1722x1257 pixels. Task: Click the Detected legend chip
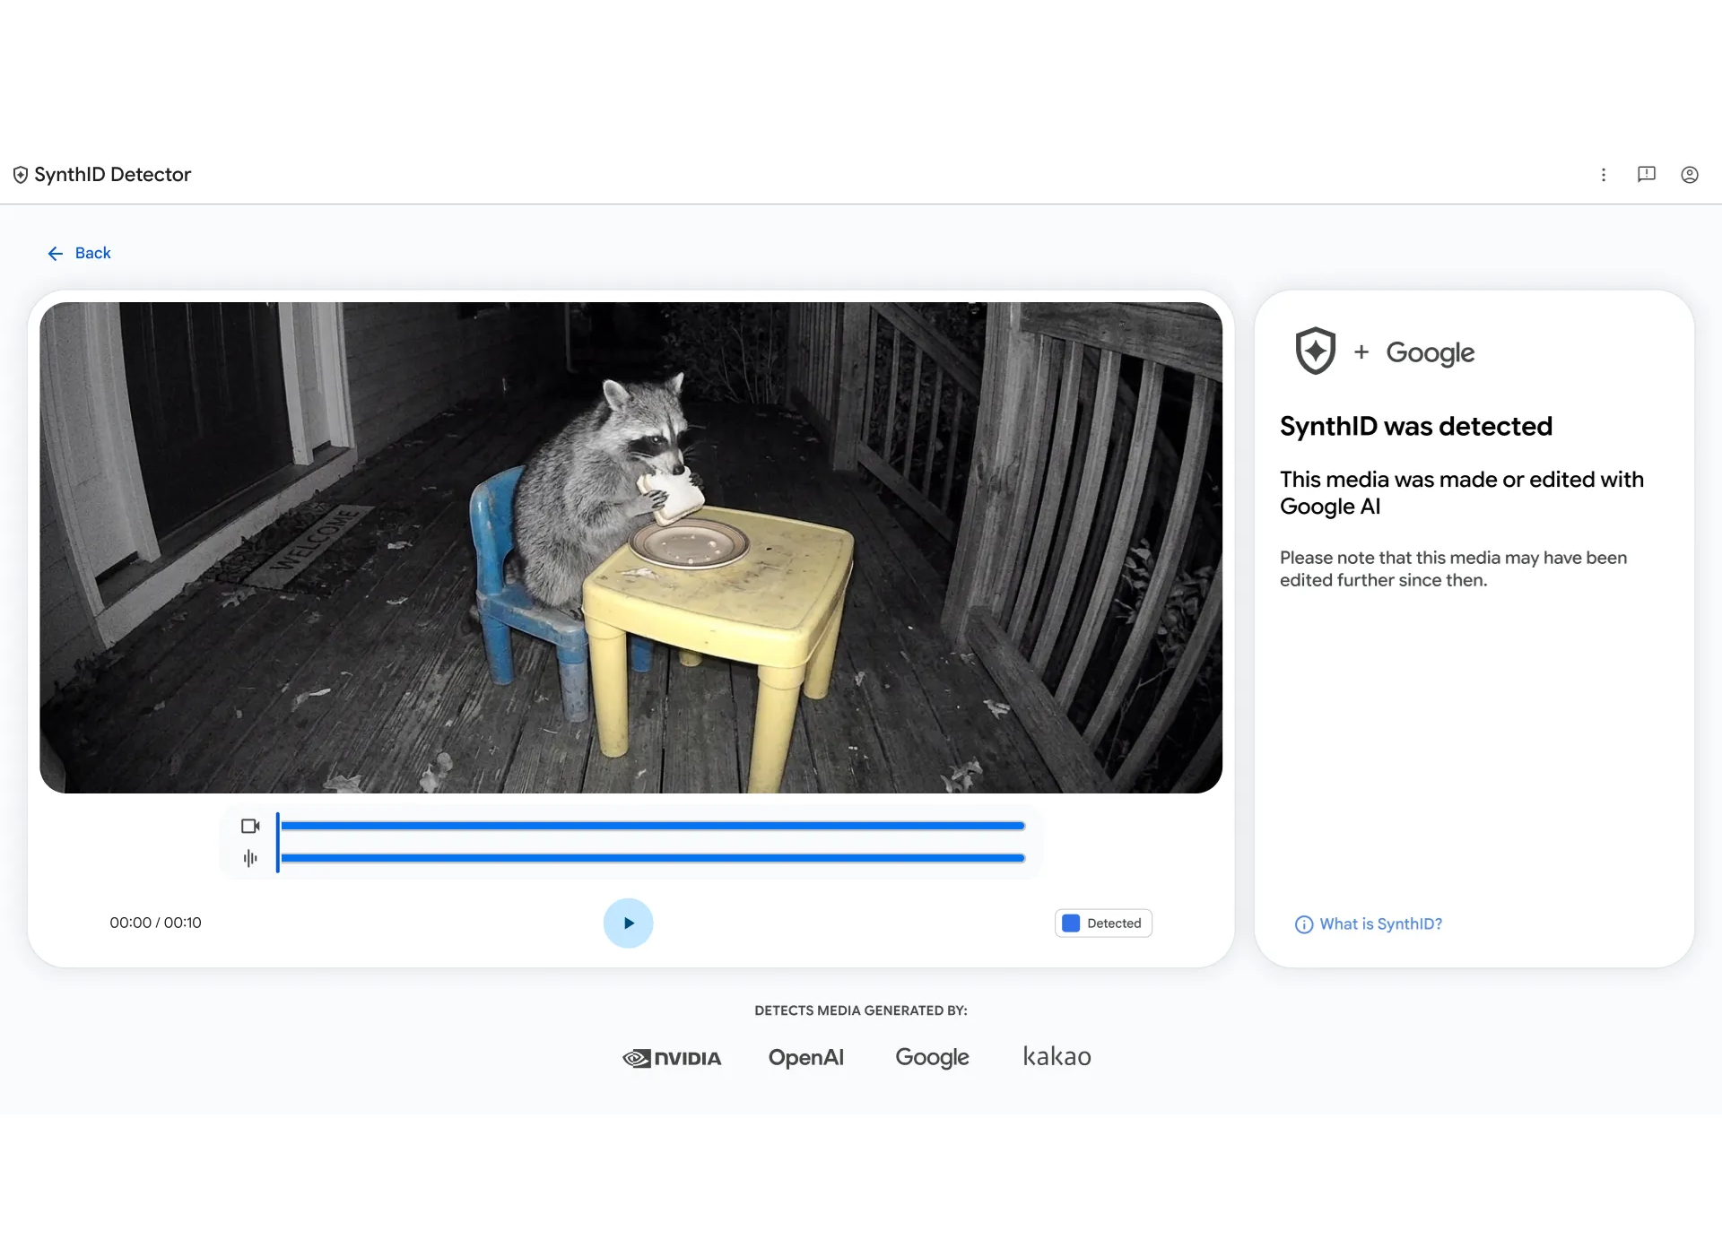(1103, 923)
